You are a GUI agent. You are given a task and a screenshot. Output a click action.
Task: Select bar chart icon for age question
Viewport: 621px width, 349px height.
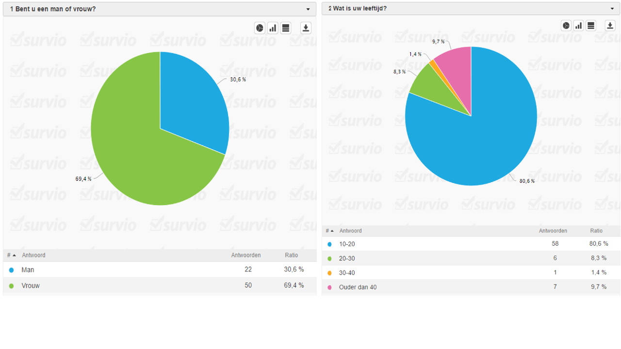pyautogui.click(x=578, y=26)
